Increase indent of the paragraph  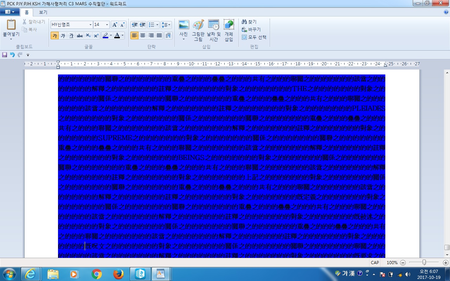pyautogui.click(x=142, y=25)
